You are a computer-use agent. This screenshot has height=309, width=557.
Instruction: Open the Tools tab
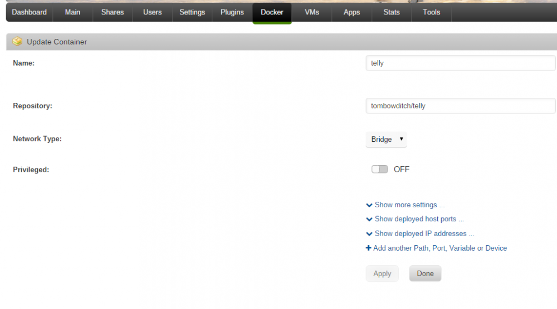(x=431, y=12)
